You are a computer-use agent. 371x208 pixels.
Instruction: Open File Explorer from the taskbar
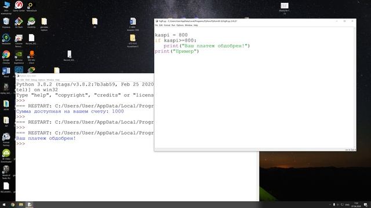(21, 205)
